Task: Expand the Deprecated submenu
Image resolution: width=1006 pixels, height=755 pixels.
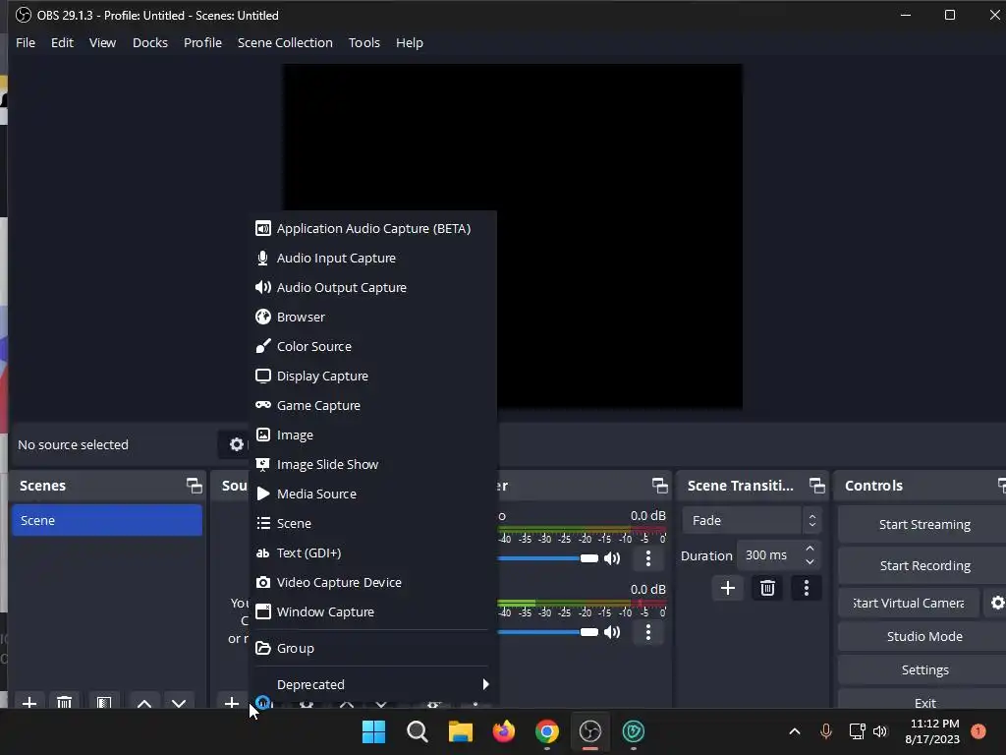Action: (x=372, y=685)
